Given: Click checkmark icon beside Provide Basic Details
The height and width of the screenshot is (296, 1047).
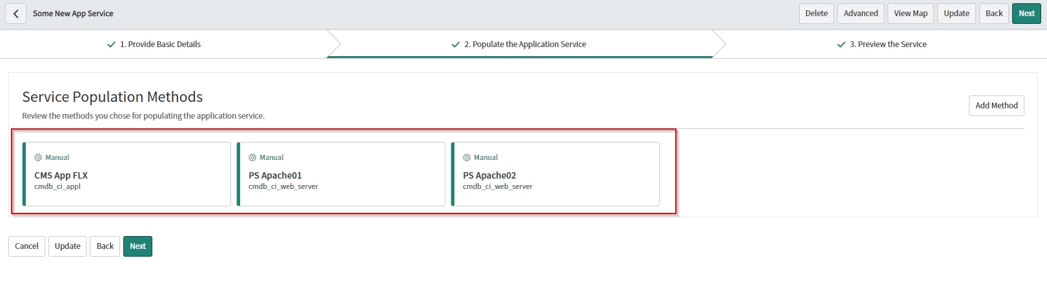Looking at the screenshot, I should click(111, 44).
